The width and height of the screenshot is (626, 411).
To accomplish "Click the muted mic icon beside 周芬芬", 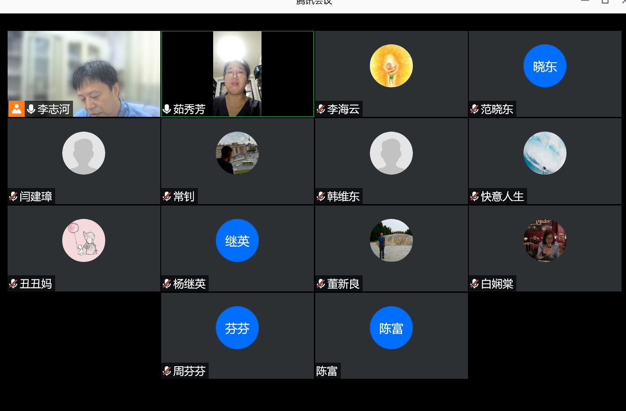I will 167,371.
